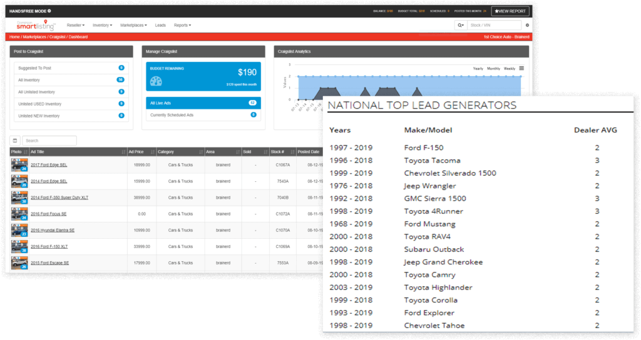Click the 38999.00 price cell
Viewport: 641px width, 340px height.
pos(141,197)
